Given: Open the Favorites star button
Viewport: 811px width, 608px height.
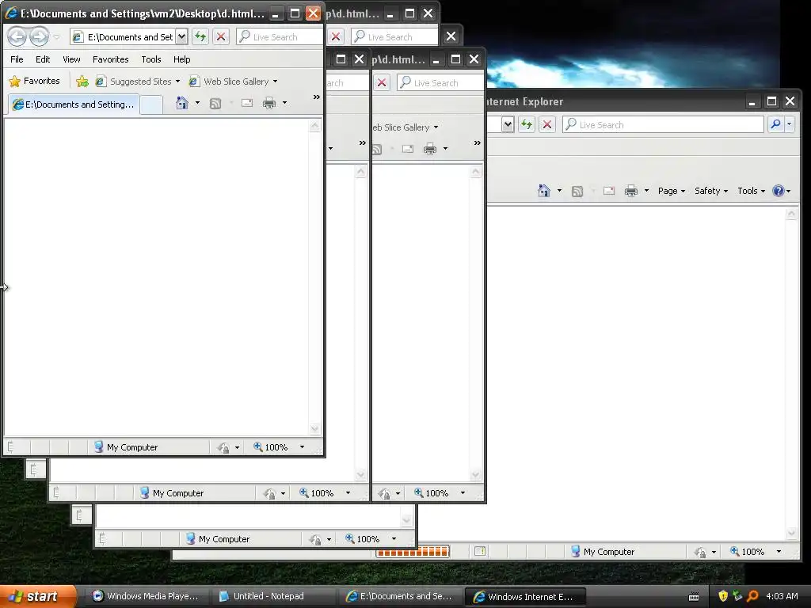Looking at the screenshot, I should coord(35,82).
